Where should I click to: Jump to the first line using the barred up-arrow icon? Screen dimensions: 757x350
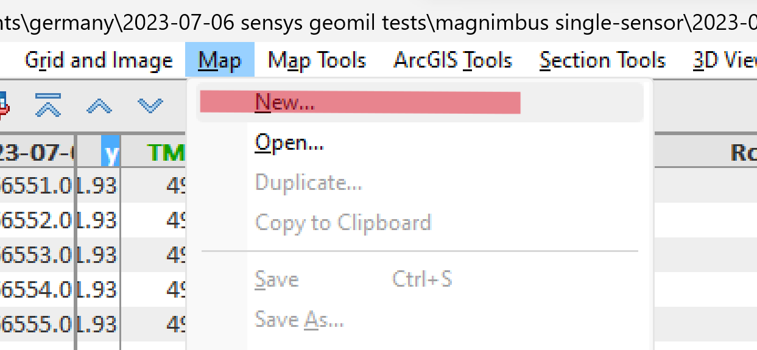coord(48,105)
